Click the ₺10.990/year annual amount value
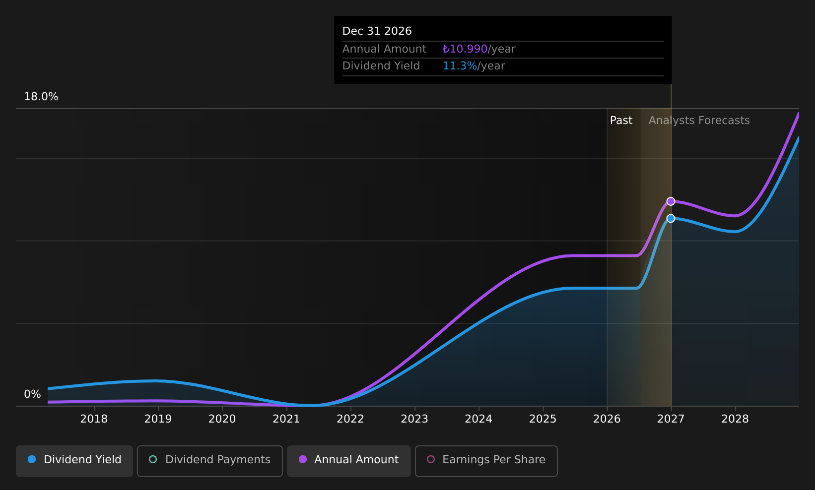 [479, 49]
